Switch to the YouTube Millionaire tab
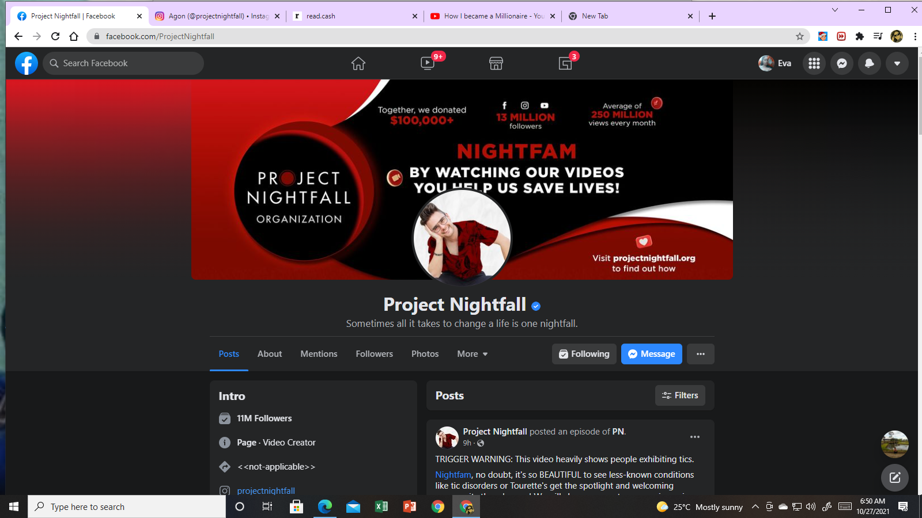Viewport: 922px width, 518px height. point(493,16)
